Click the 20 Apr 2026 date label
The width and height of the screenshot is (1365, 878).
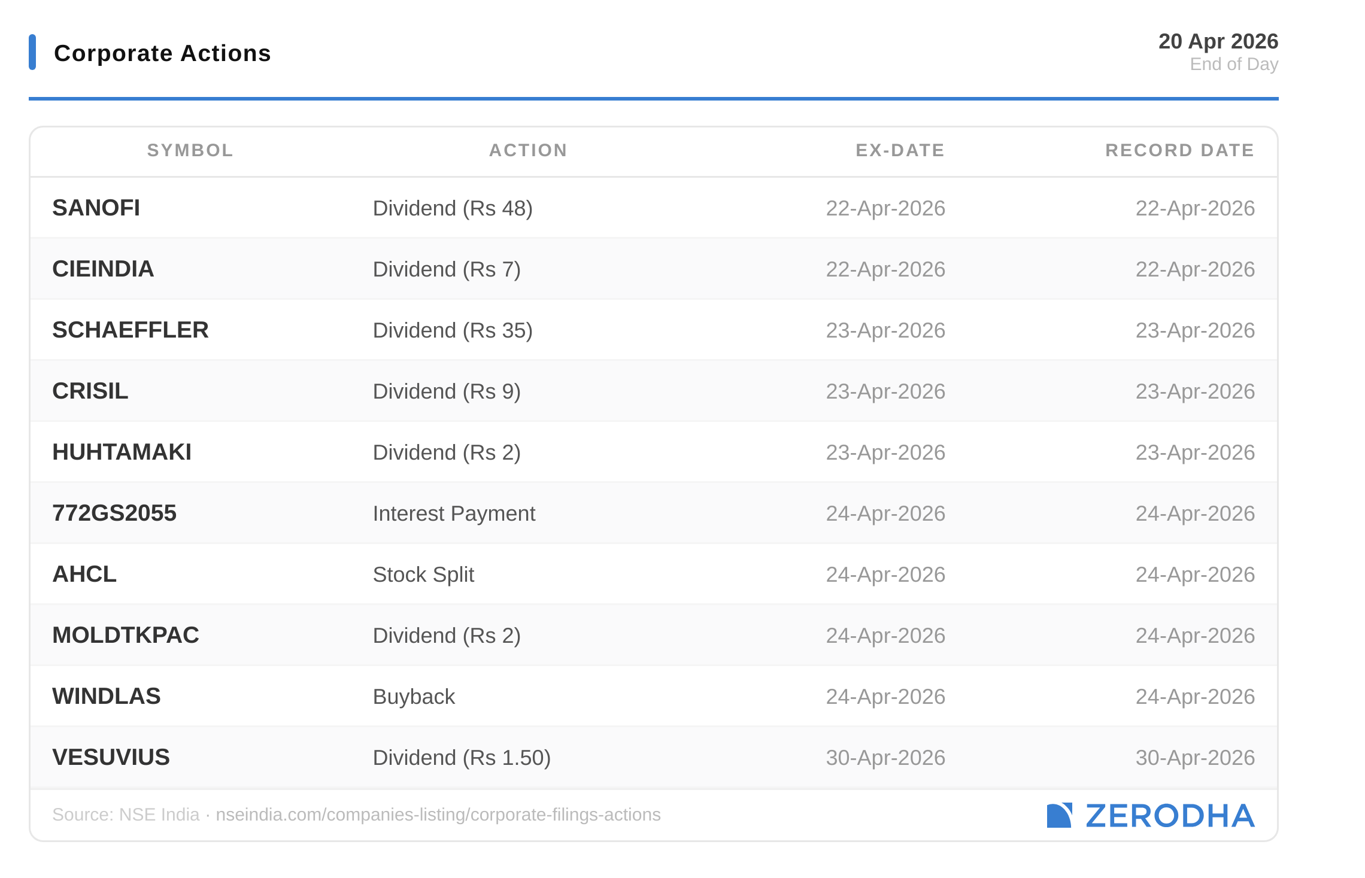tap(1218, 41)
